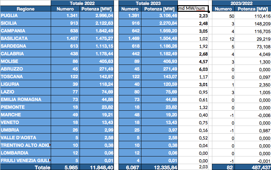Image resolution: width=271 pixels, height=170 pixels.
Task: Select the MOLISE region cell
Action: coord(25,61)
